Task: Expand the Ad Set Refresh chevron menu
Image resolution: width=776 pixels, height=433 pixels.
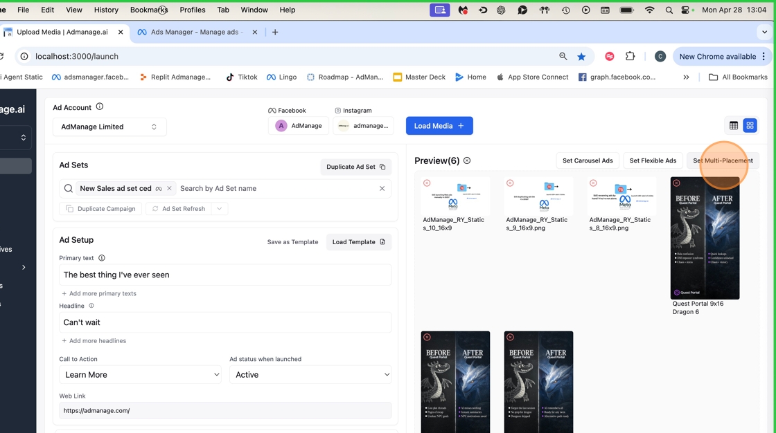Action: (220, 209)
